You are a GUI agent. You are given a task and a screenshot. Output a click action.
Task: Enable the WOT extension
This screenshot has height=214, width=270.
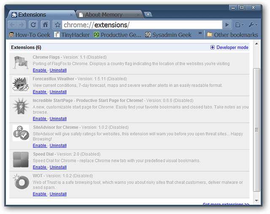(40, 194)
